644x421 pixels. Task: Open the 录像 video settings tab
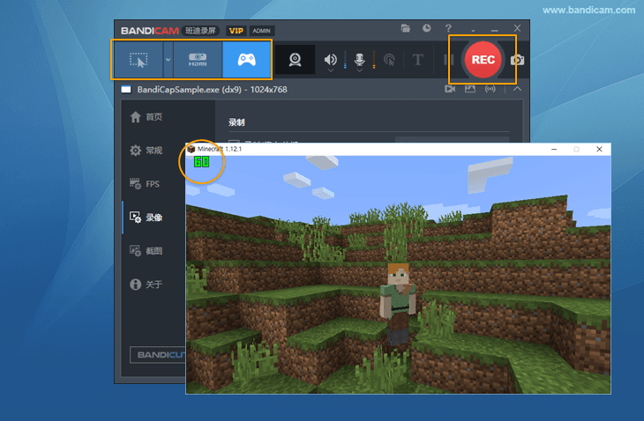click(146, 218)
